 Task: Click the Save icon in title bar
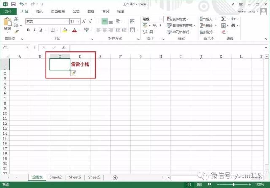click(x=13, y=4)
